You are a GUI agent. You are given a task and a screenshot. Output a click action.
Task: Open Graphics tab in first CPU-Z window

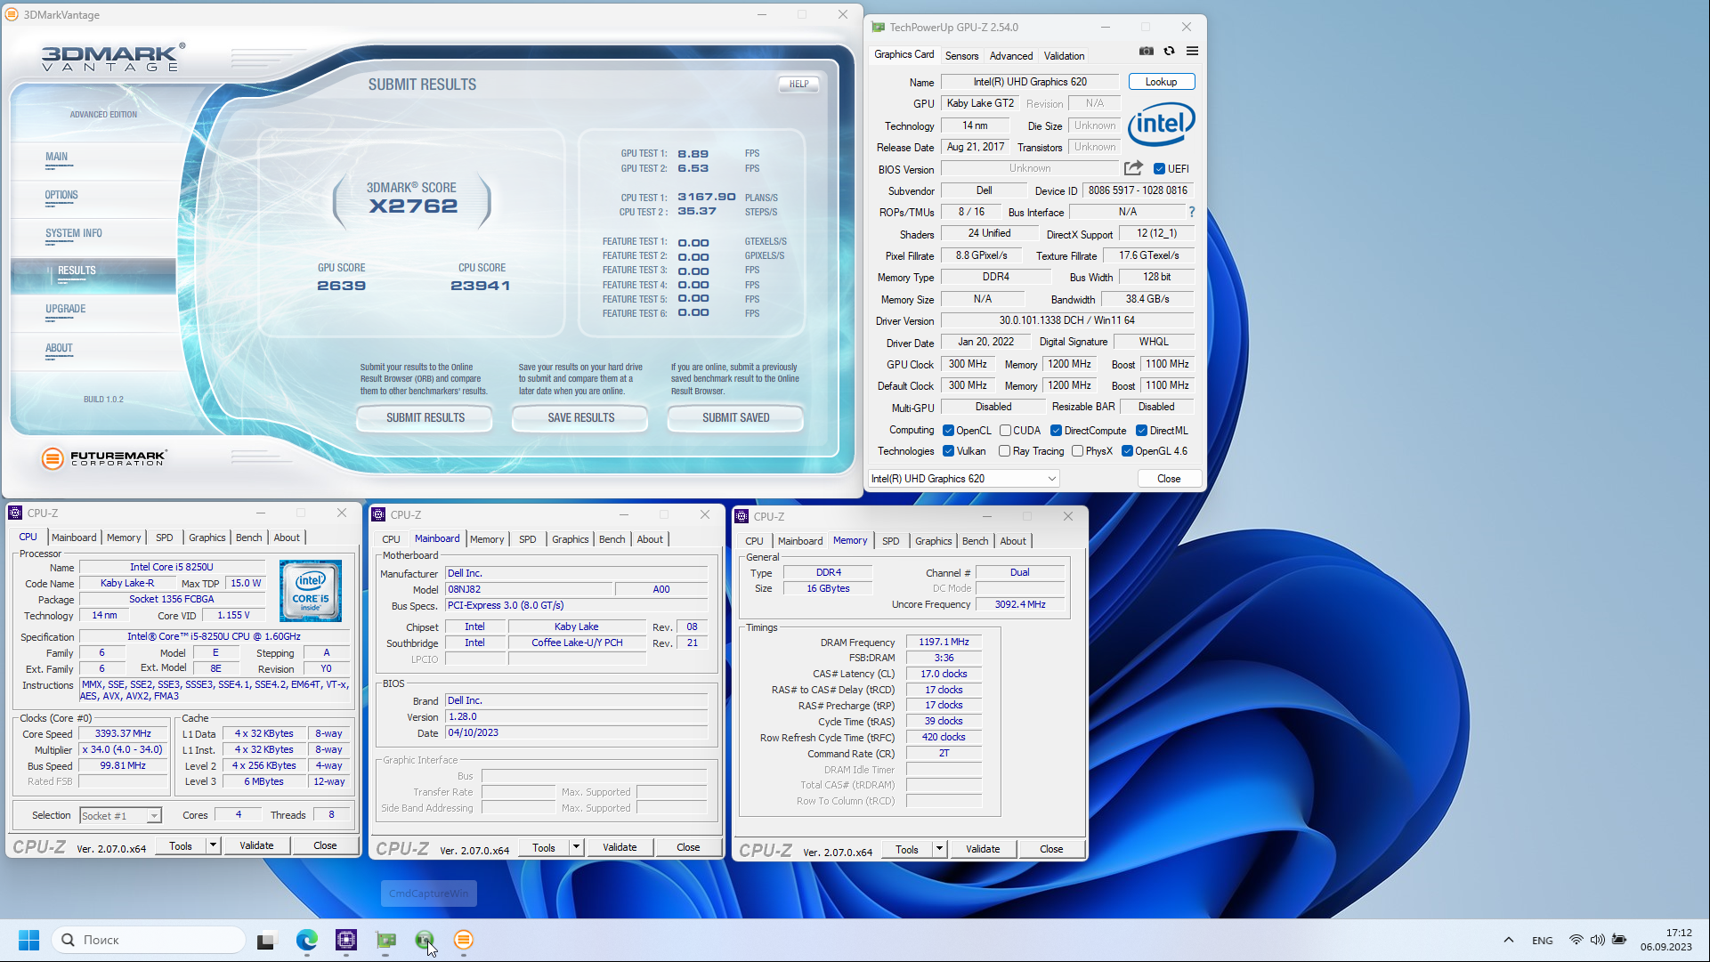point(207,538)
